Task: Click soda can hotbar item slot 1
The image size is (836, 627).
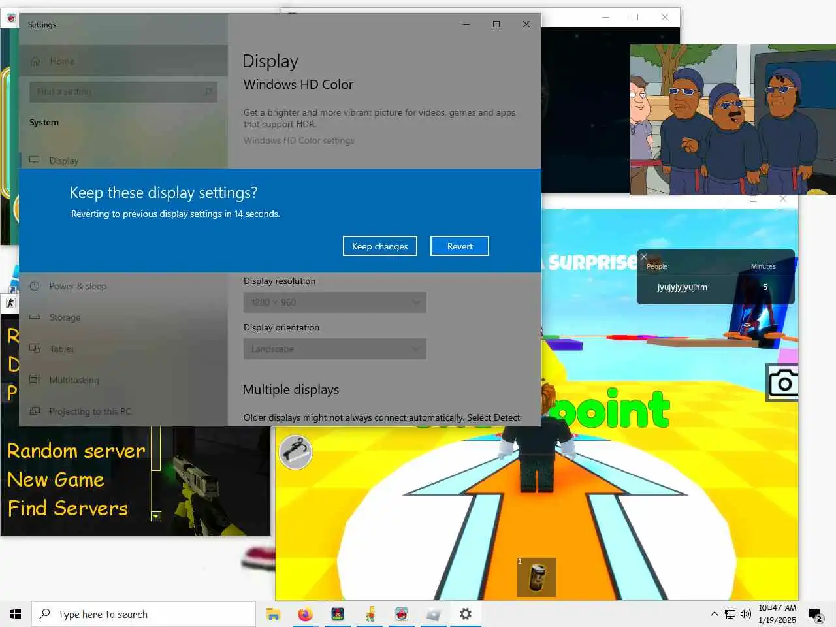Action: point(537,577)
